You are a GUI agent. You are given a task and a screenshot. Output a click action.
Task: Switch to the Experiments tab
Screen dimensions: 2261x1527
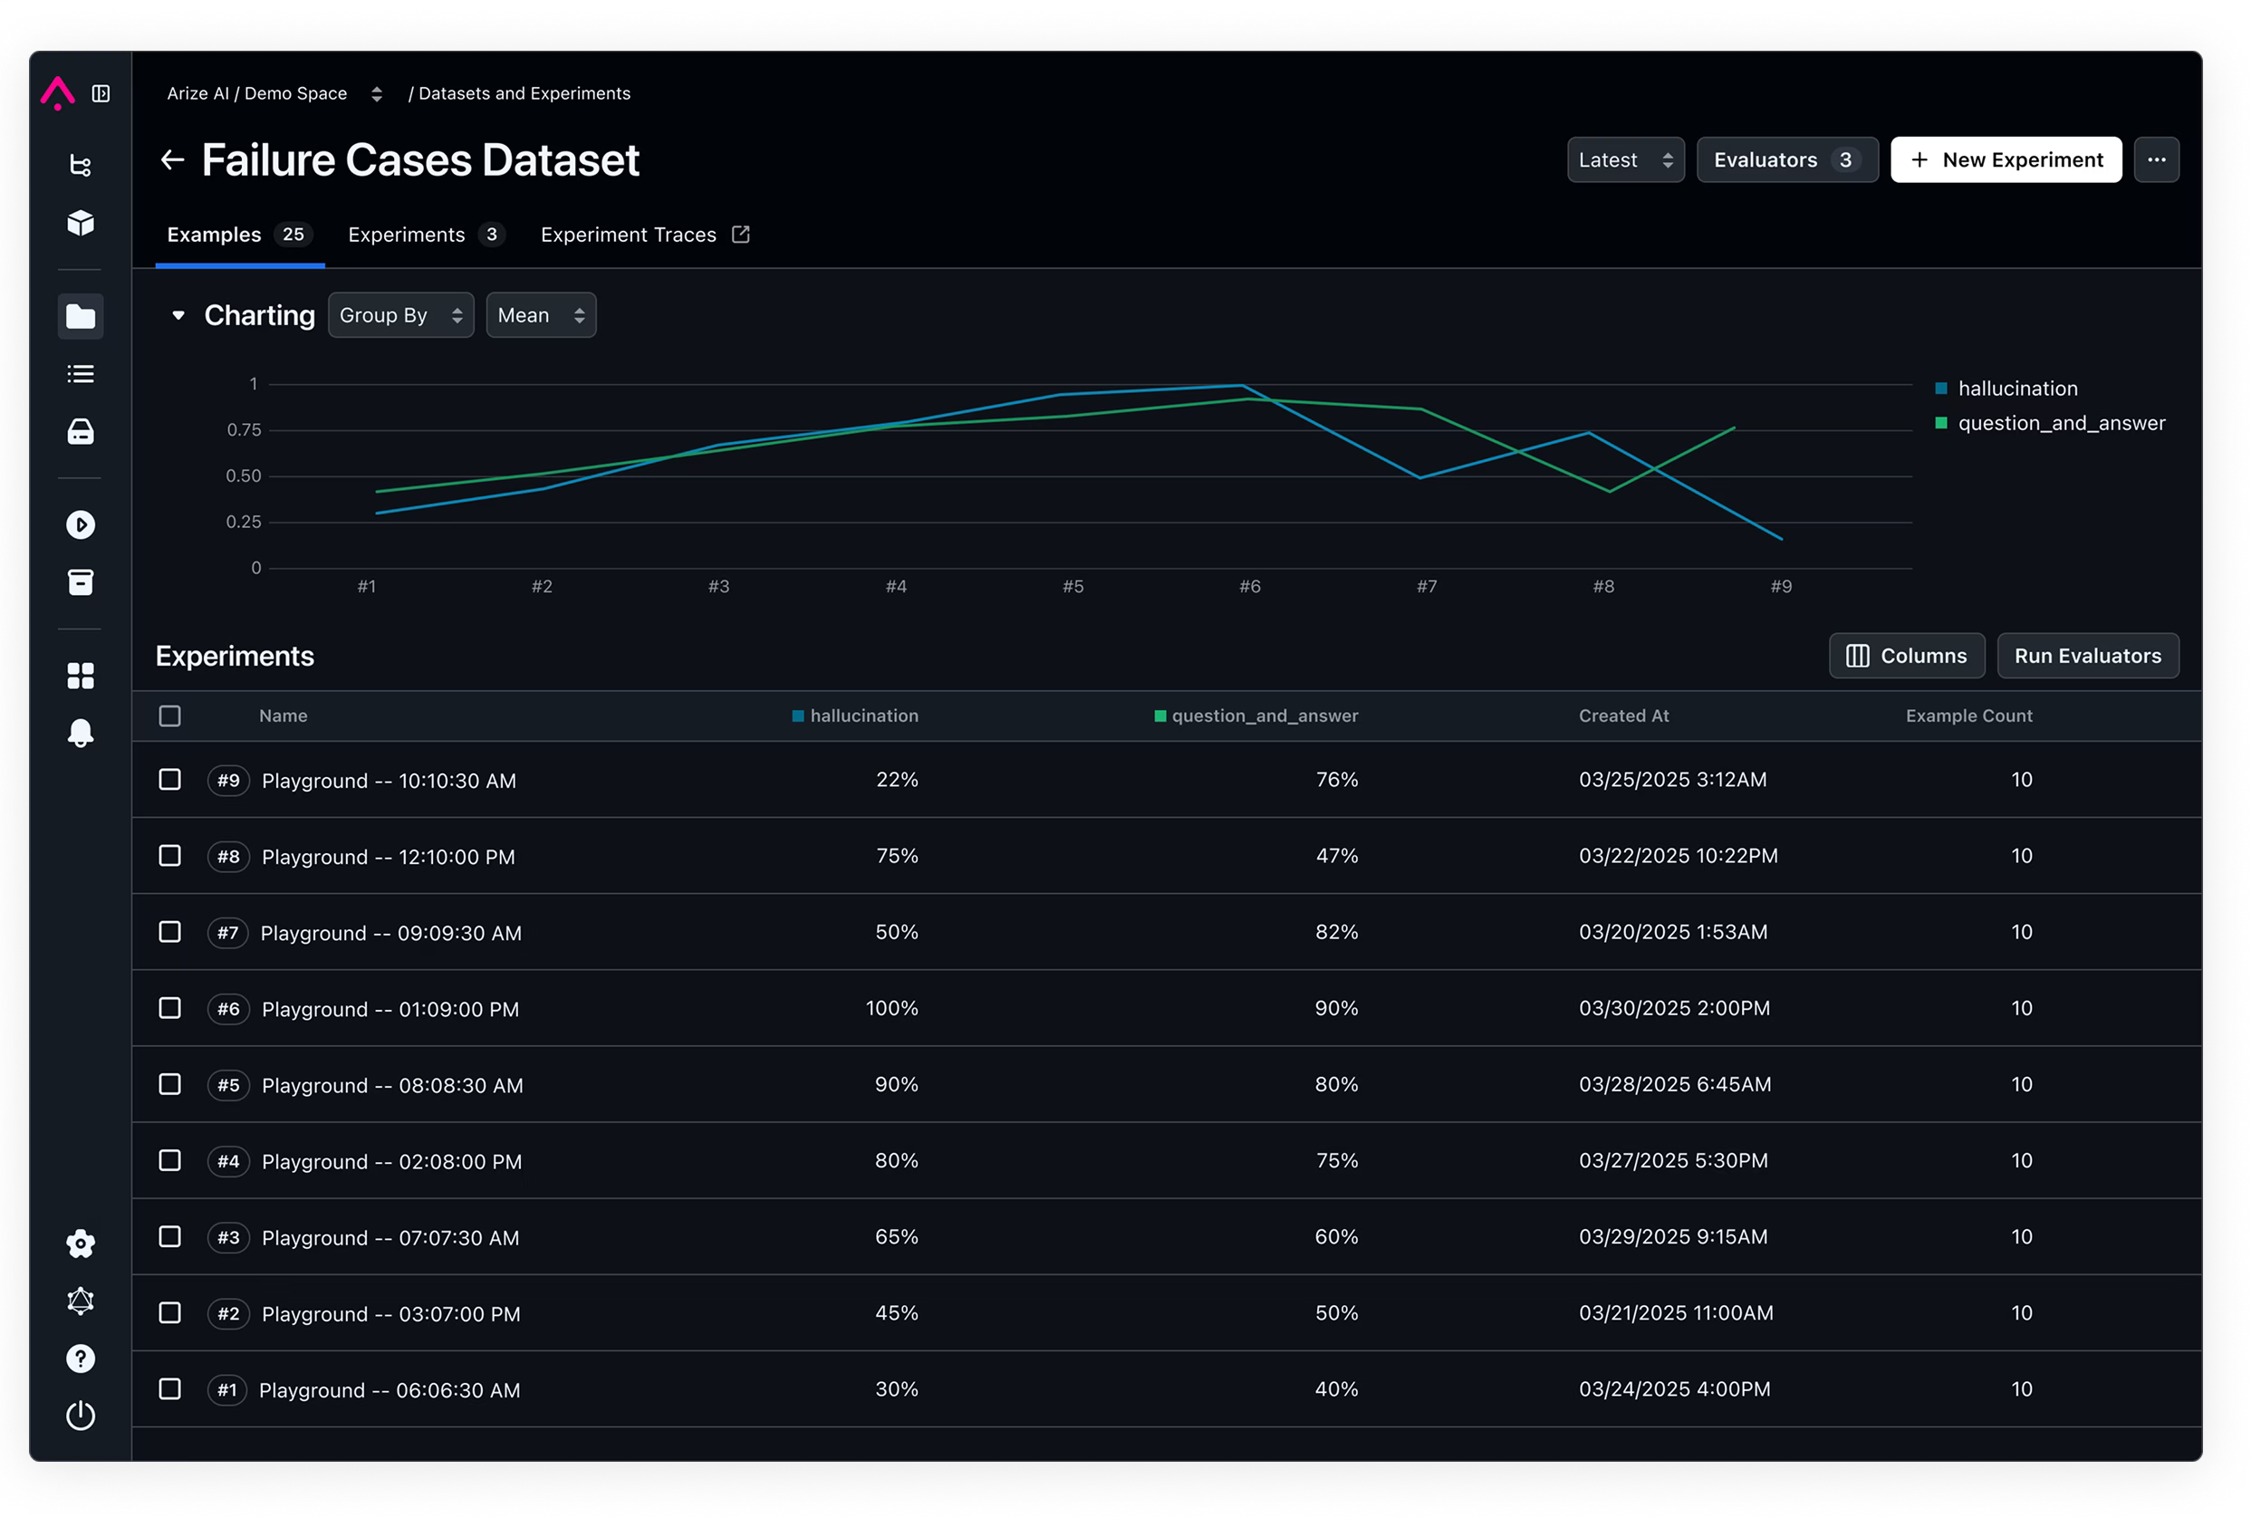[425, 235]
